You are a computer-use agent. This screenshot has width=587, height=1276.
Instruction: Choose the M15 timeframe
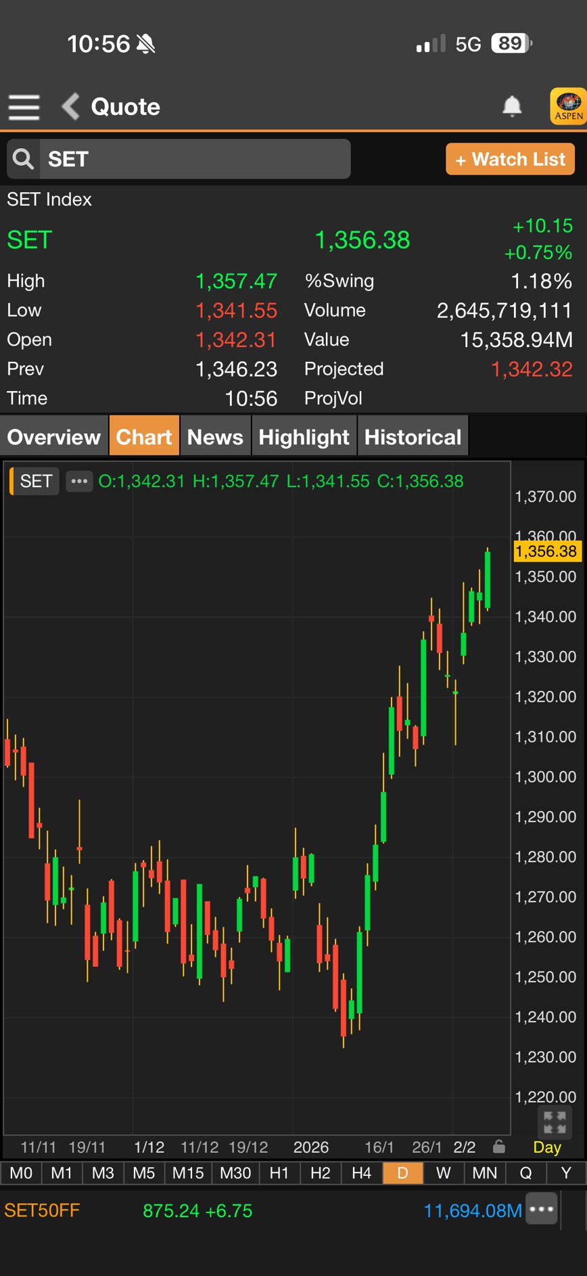(x=188, y=1173)
